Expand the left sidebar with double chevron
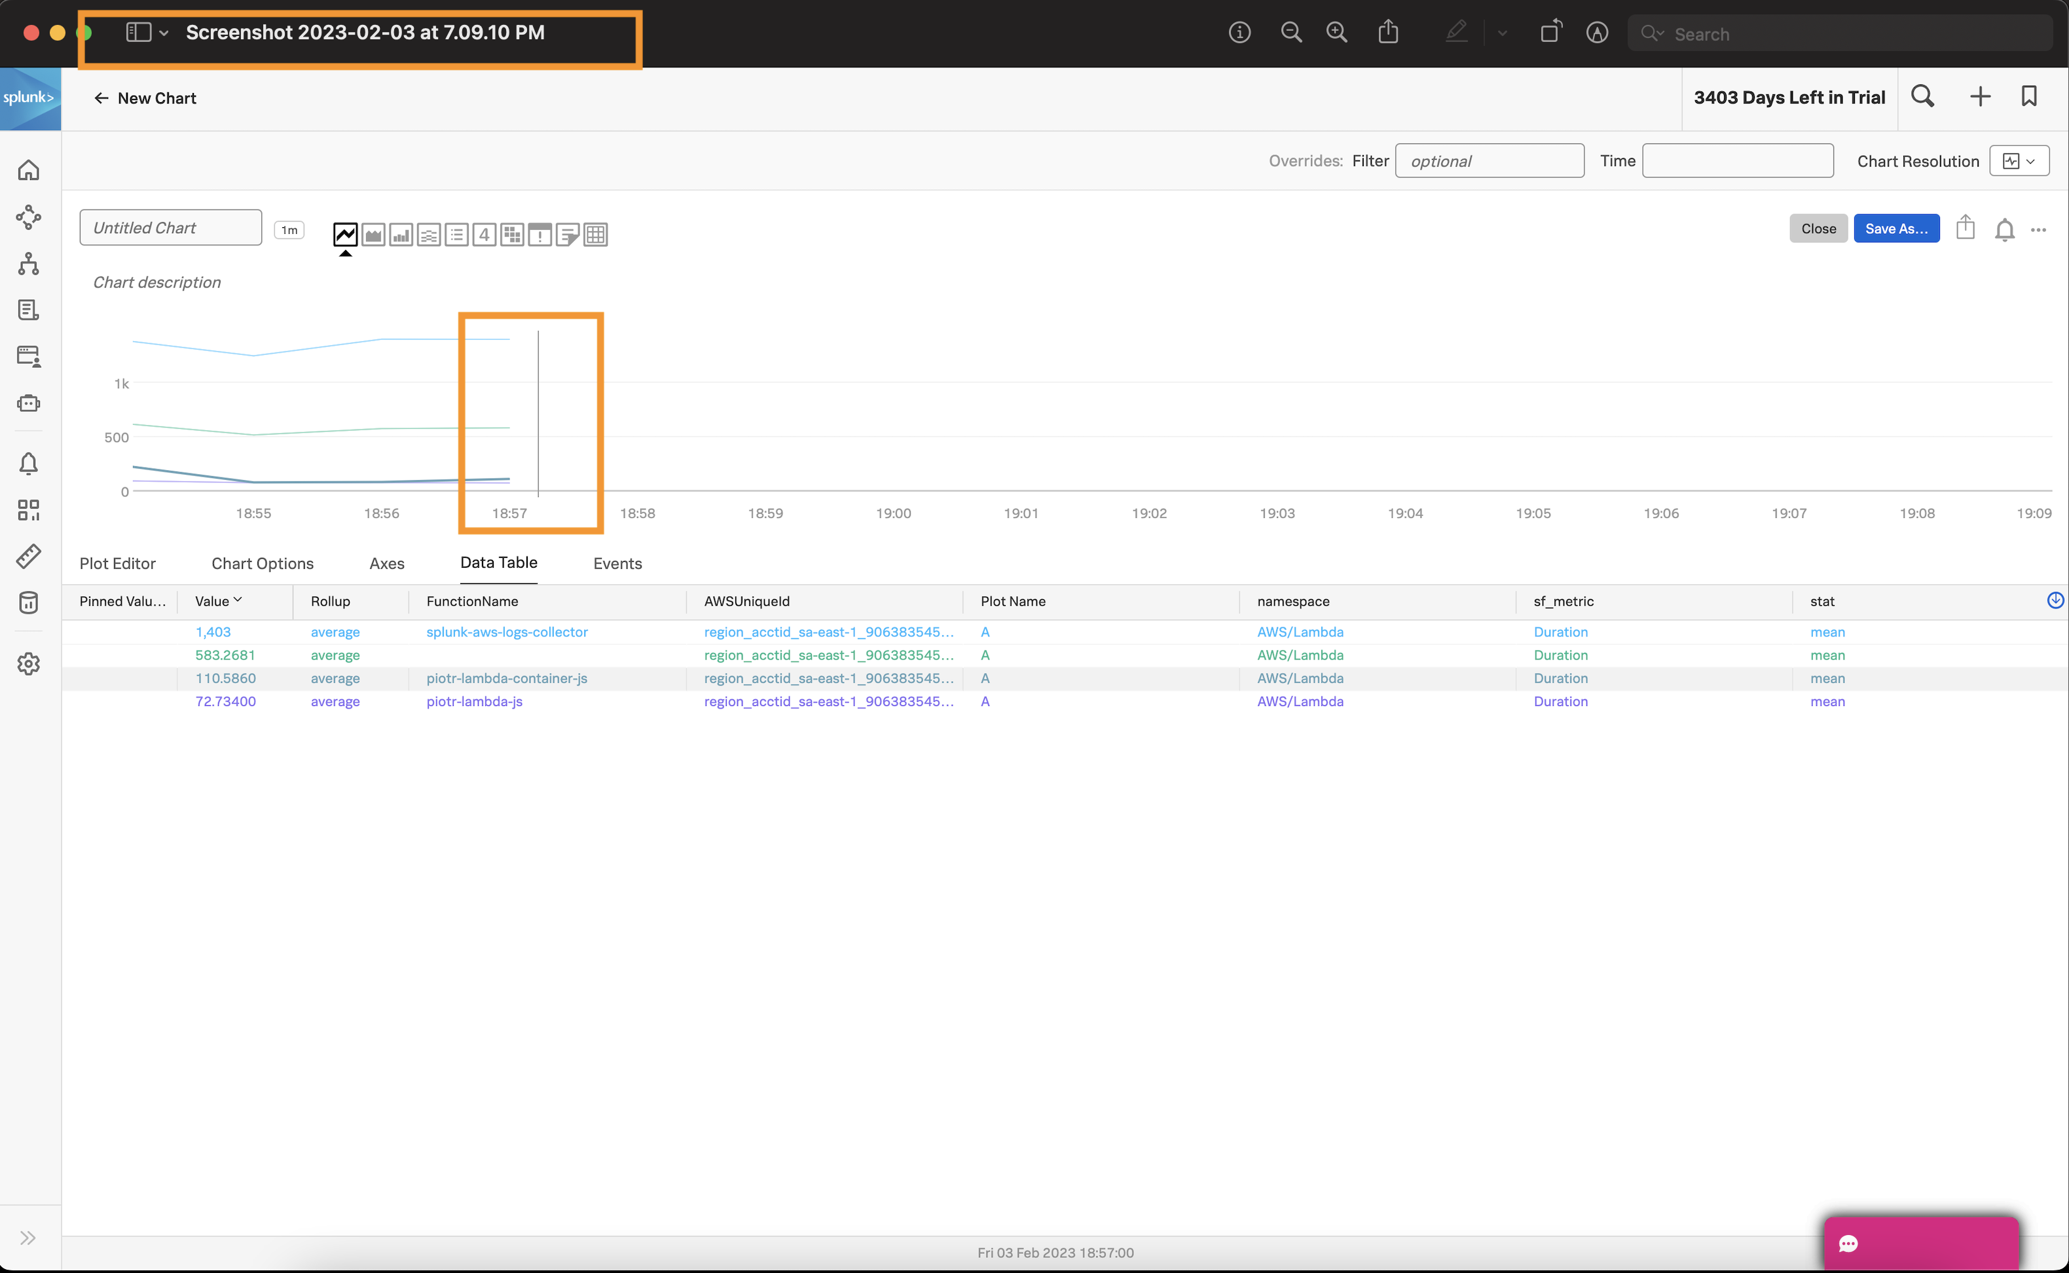The width and height of the screenshot is (2069, 1273). point(27,1237)
